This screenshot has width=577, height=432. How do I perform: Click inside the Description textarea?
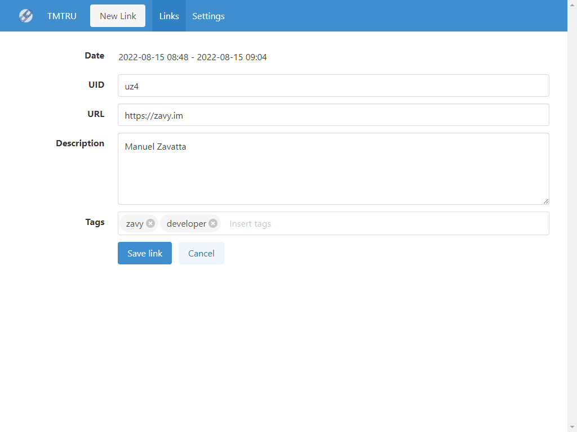[x=334, y=169]
